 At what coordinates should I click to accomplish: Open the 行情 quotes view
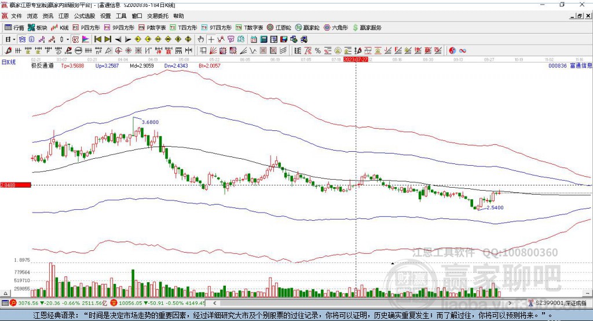[14, 28]
